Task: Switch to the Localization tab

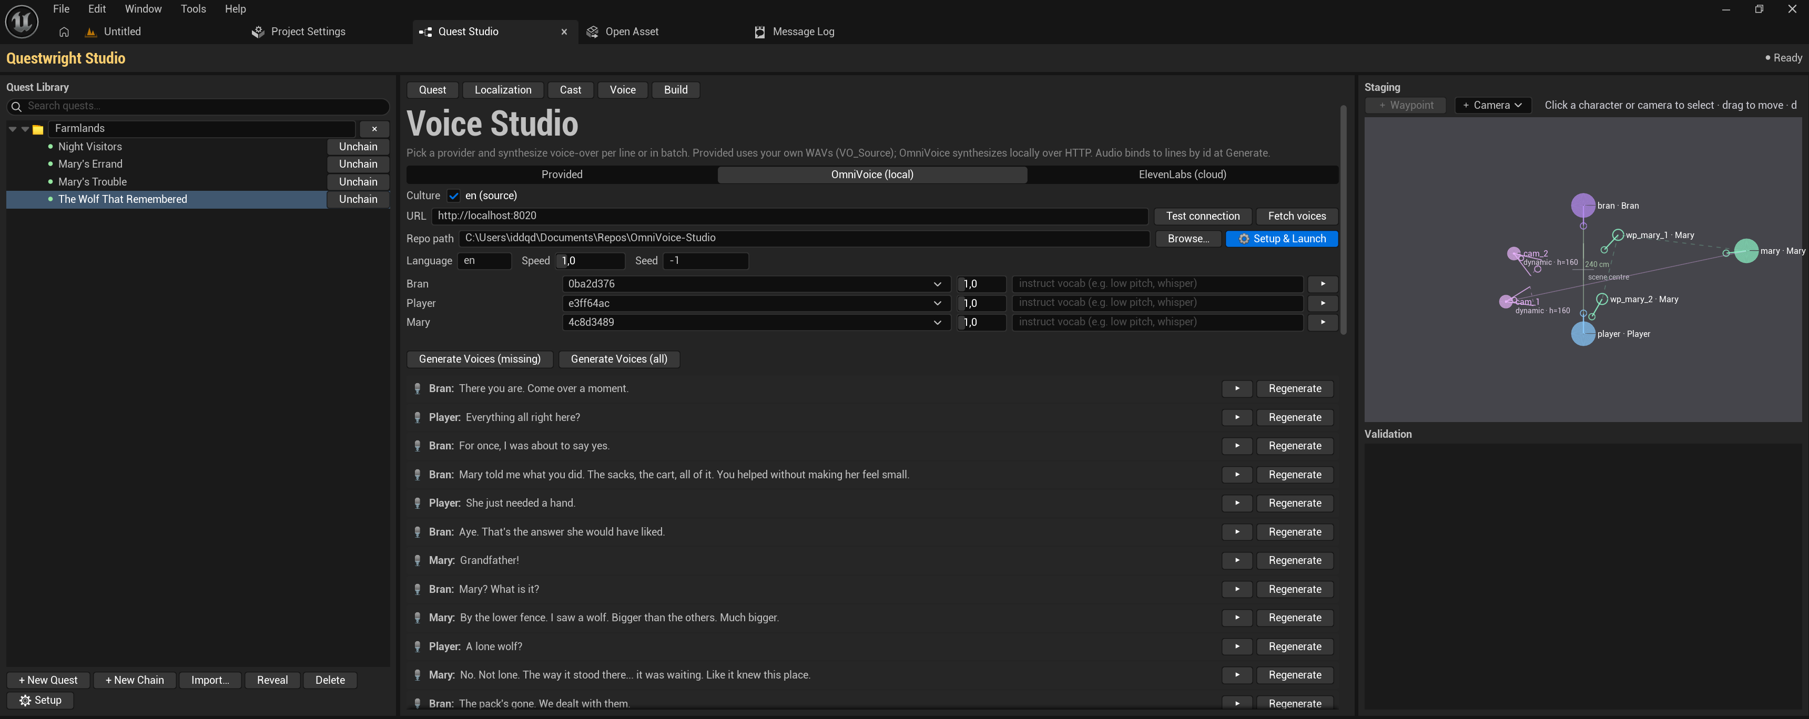Action: click(x=503, y=90)
